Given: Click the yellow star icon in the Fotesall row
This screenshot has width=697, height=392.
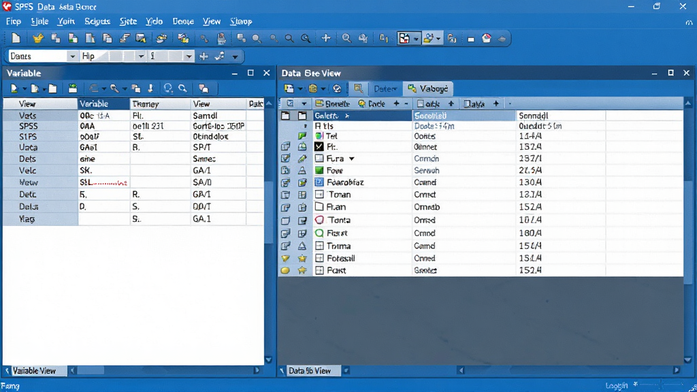Looking at the screenshot, I should [x=302, y=258].
